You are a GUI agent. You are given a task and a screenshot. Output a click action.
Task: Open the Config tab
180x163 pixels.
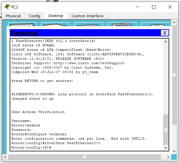34,16
